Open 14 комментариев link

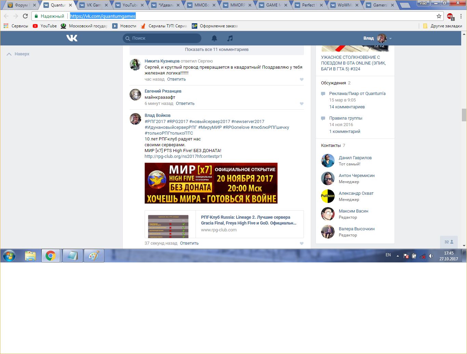click(x=347, y=107)
